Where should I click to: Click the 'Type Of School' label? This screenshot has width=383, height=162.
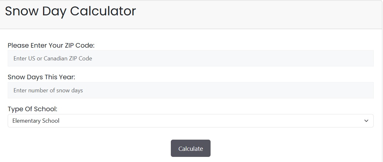tap(32, 109)
